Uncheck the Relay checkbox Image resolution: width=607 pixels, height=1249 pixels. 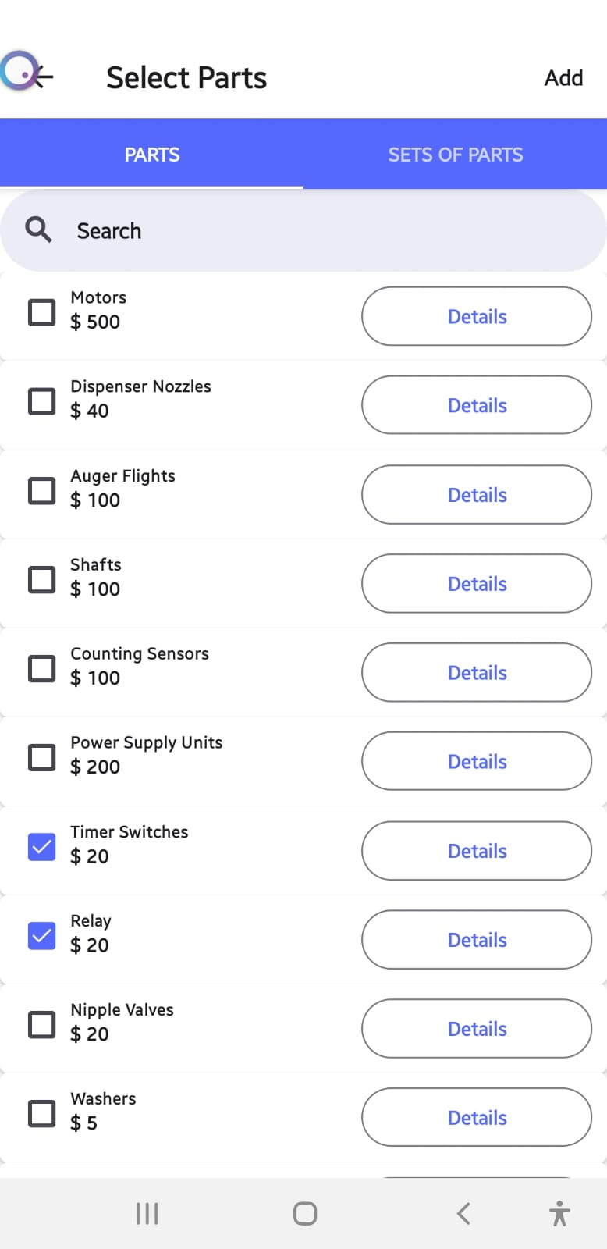click(42, 935)
